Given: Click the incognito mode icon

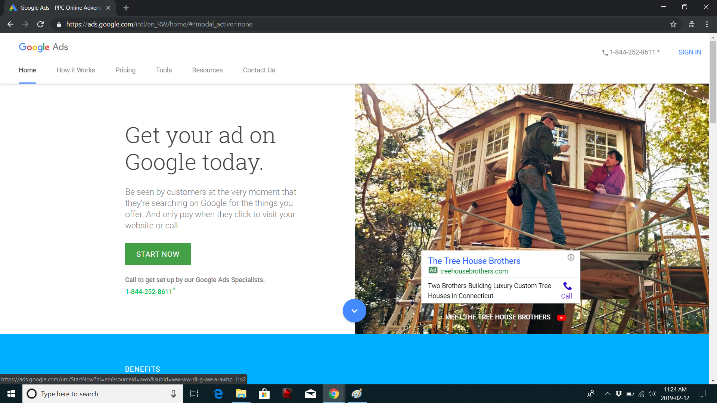Looking at the screenshot, I should click(x=692, y=24).
